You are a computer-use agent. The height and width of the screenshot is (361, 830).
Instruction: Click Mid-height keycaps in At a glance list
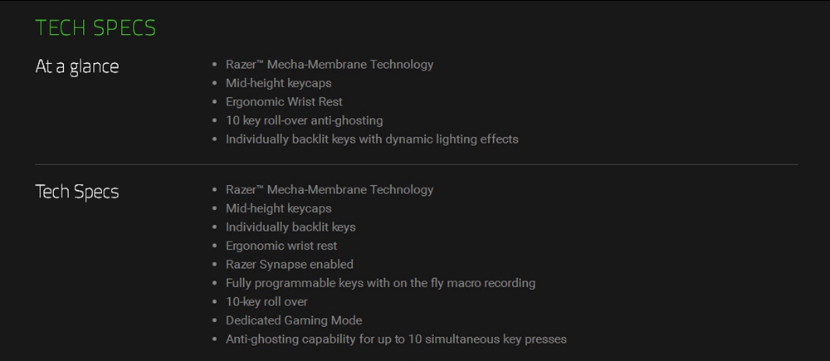pyautogui.click(x=278, y=83)
